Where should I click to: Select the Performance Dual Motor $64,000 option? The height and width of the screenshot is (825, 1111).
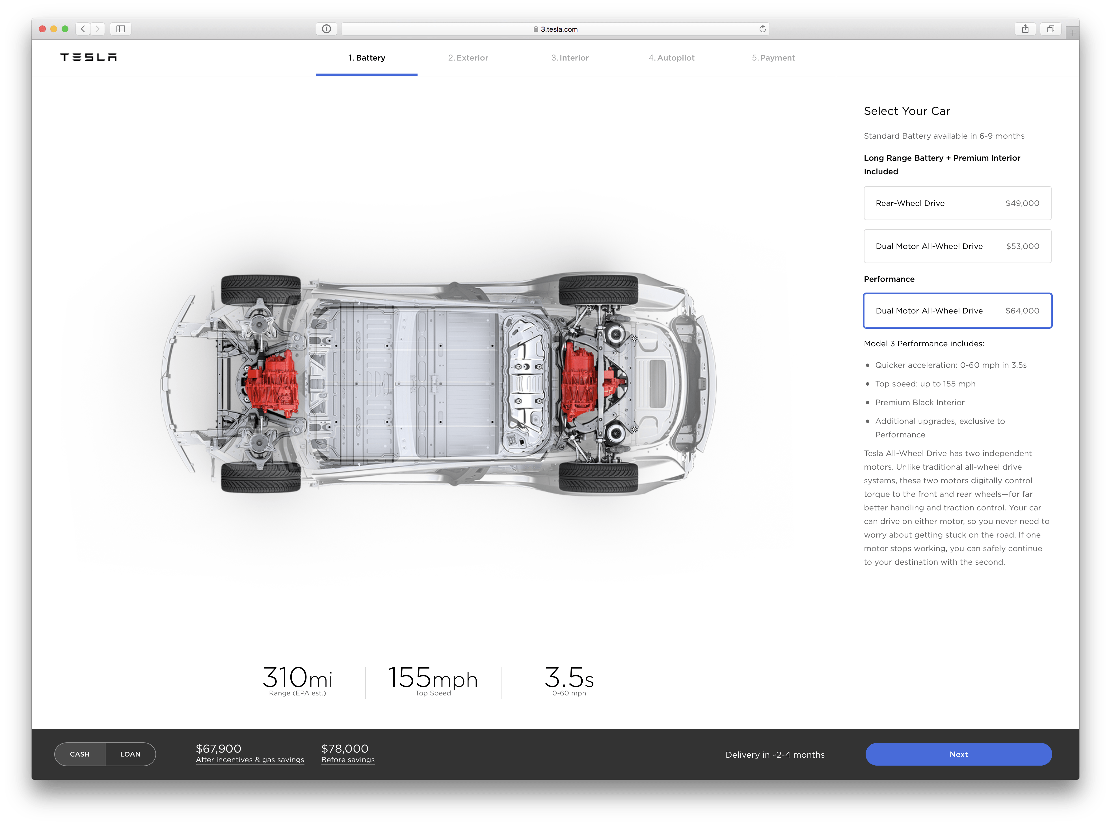[x=957, y=311]
